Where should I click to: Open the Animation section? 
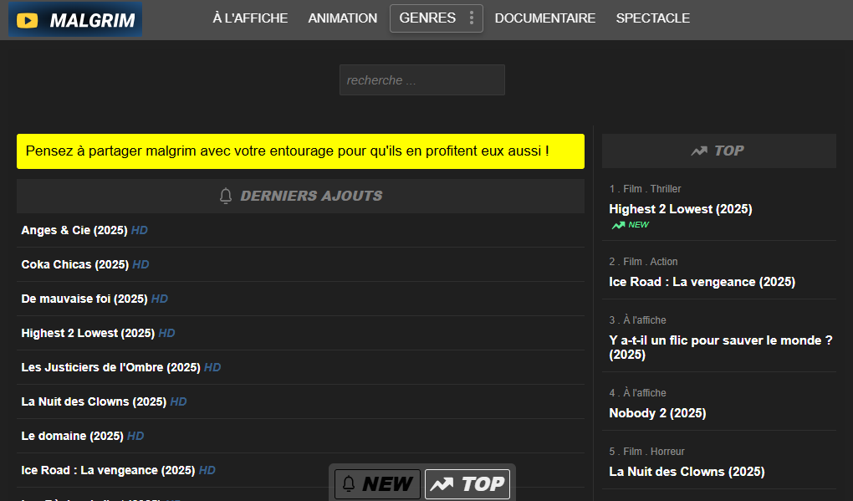(x=342, y=18)
